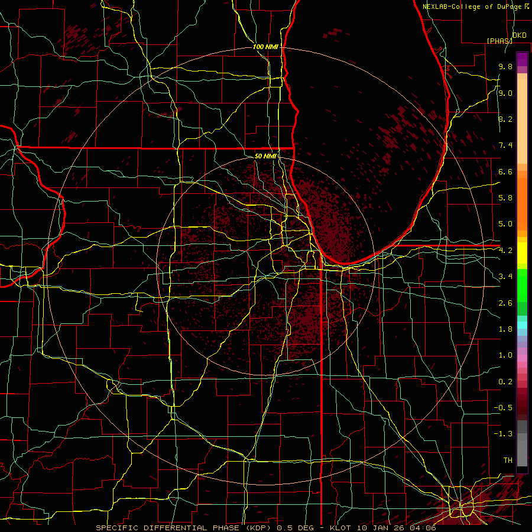Select the -1.3 scale value
This screenshot has height=532, width=532.
[x=503, y=434]
